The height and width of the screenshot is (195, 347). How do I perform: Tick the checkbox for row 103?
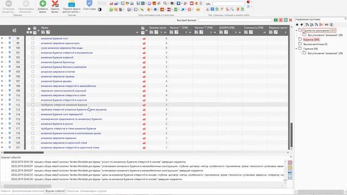(x=33, y=62)
